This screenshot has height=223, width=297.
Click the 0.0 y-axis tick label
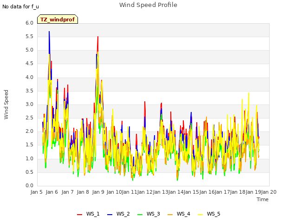29,186
